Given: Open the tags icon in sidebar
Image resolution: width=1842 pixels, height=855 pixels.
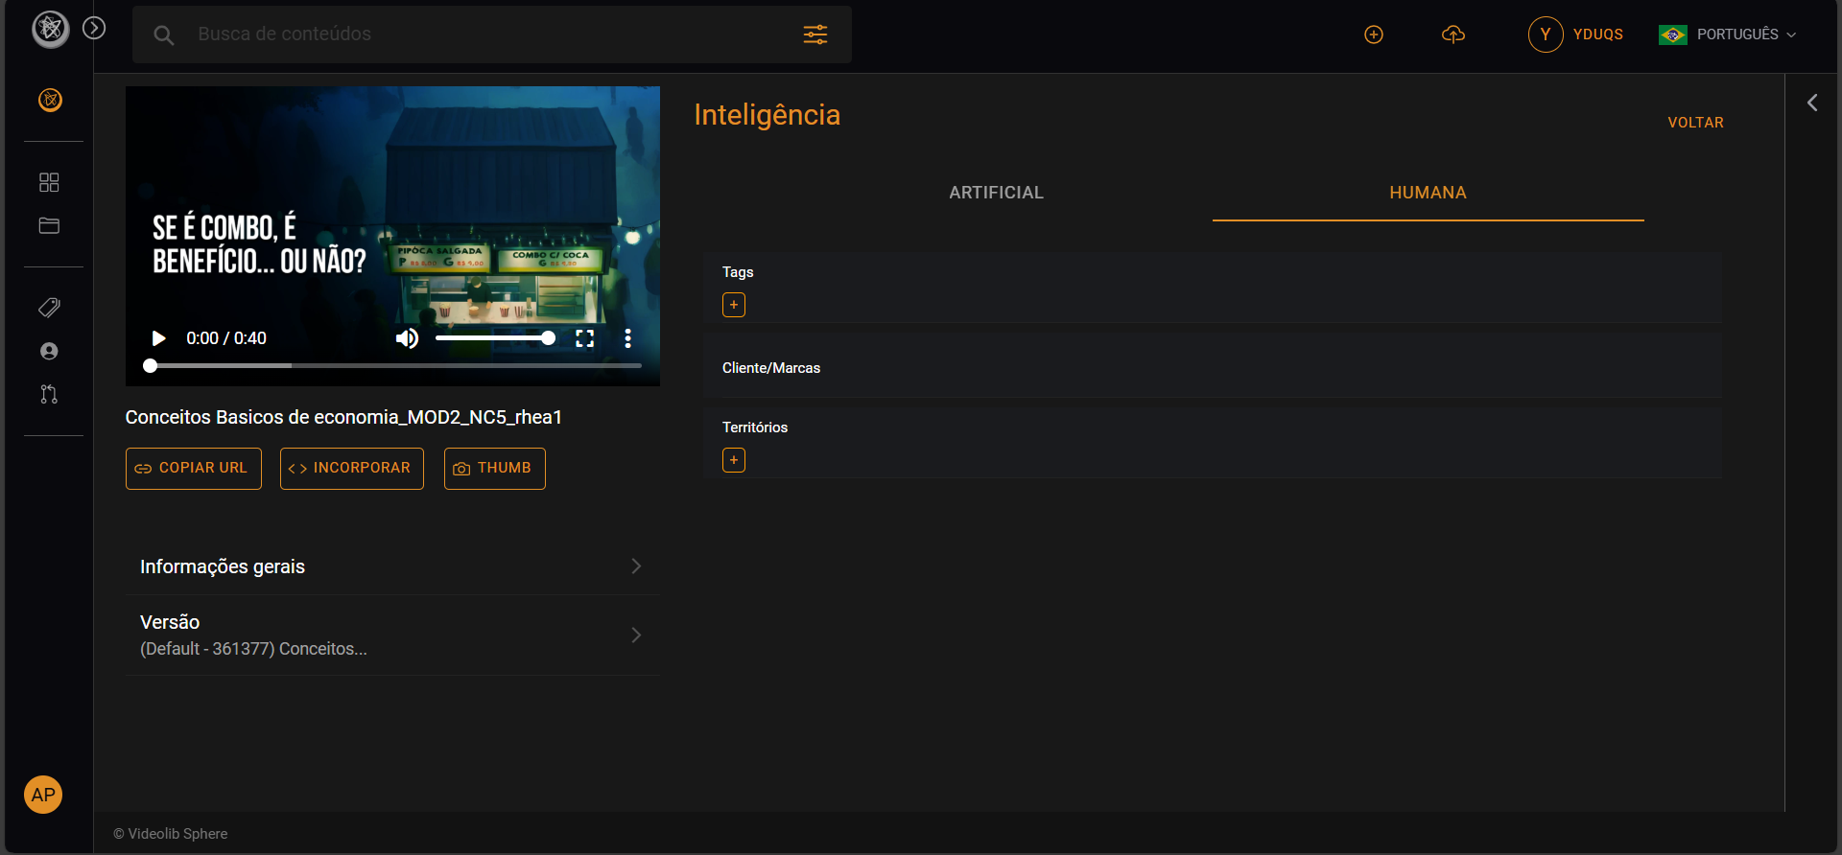Looking at the screenshot, I should 49,308.
